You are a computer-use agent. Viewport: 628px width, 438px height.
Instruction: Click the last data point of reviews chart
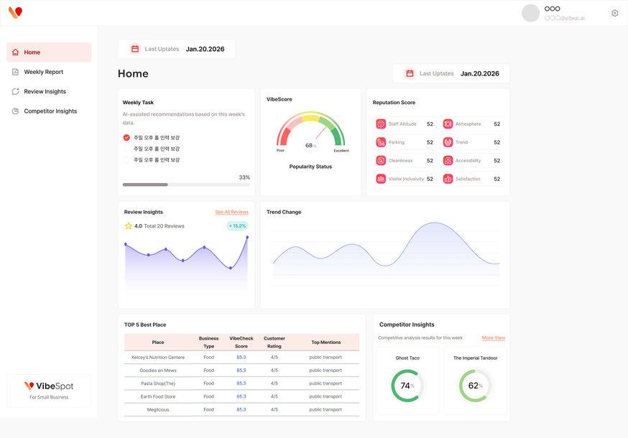247,238
